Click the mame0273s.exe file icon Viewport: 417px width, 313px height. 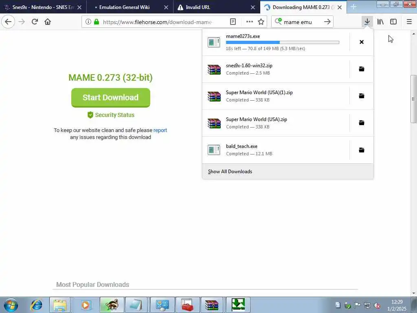point(214,42)
